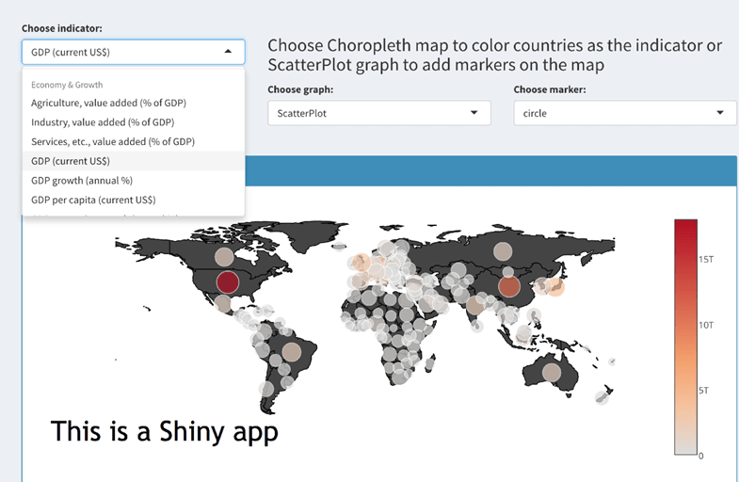739x482 pixels.
Task: Click the Canada circle marker
Action: pos(223,256)
